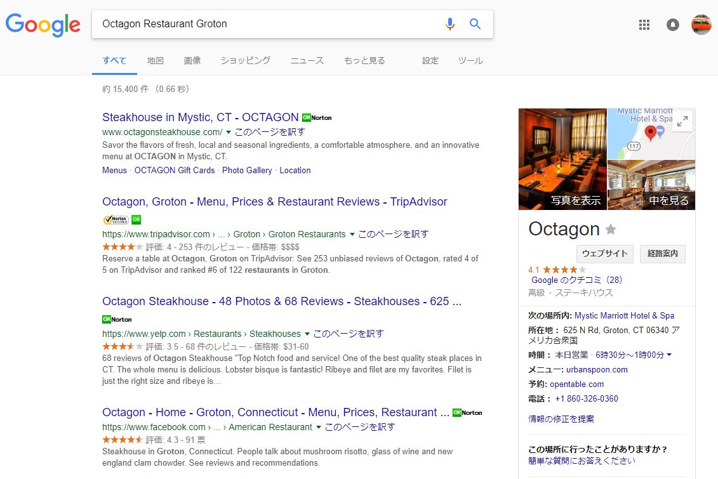Translate TripAdvisor page via このページを訳す
Screen dimensions: 718x479
coord(394,234)
